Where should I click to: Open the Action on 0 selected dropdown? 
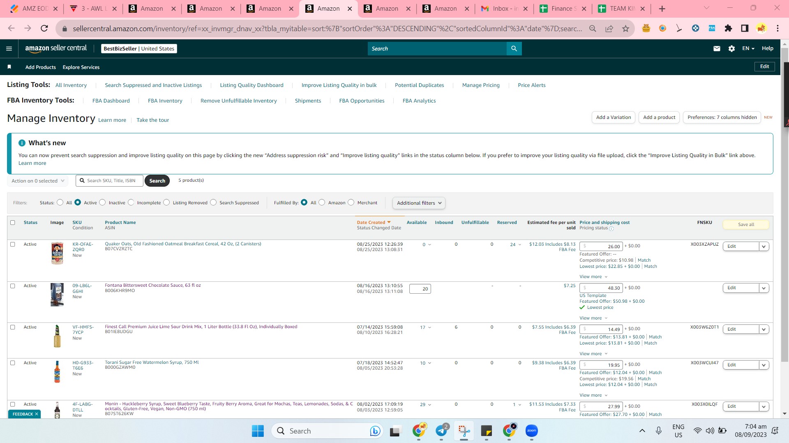(37, 181)
